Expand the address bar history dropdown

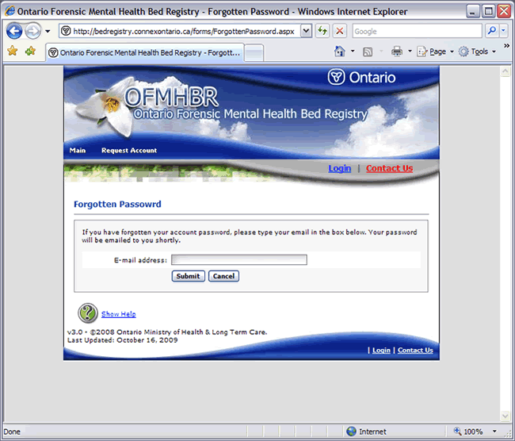[x=306, y=31]
